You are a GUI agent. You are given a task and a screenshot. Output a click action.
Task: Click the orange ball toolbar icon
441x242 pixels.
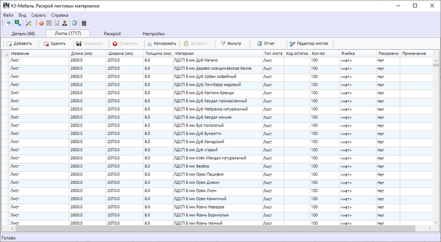(x=42, y=23)
